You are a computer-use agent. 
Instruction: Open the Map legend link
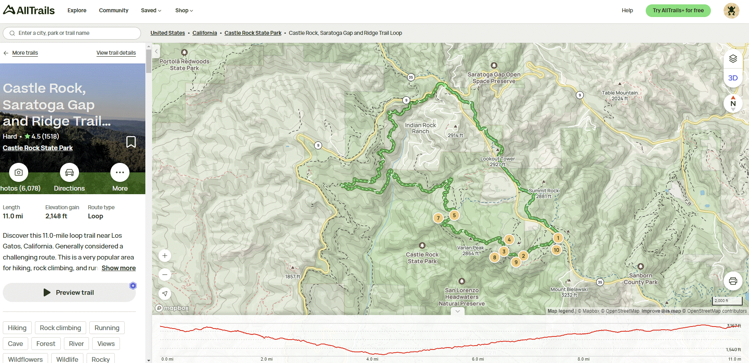pyautogui.click(x=561, y=311)
